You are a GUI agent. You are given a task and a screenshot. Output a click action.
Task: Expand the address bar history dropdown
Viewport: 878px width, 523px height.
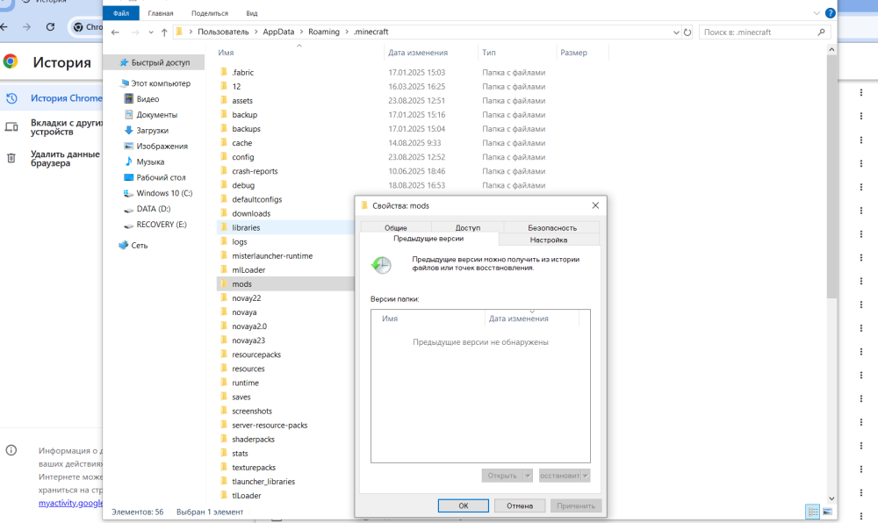[676, 32]
